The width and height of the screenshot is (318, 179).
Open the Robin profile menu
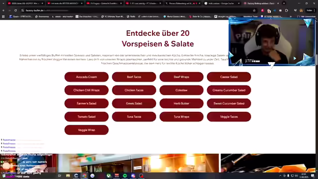pos(309,10)
